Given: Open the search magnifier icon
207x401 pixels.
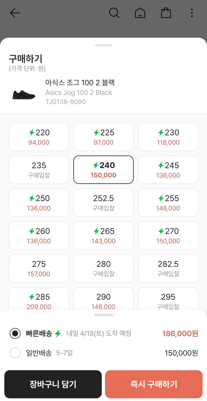Looking at the screenshot, I should coord(114,13).
